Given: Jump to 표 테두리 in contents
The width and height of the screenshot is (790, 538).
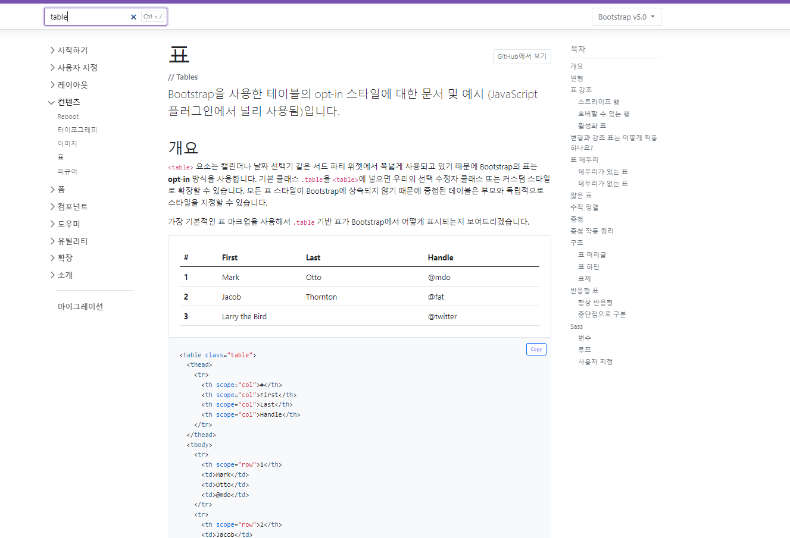Looking at the screenshot, I should (584, 160).
